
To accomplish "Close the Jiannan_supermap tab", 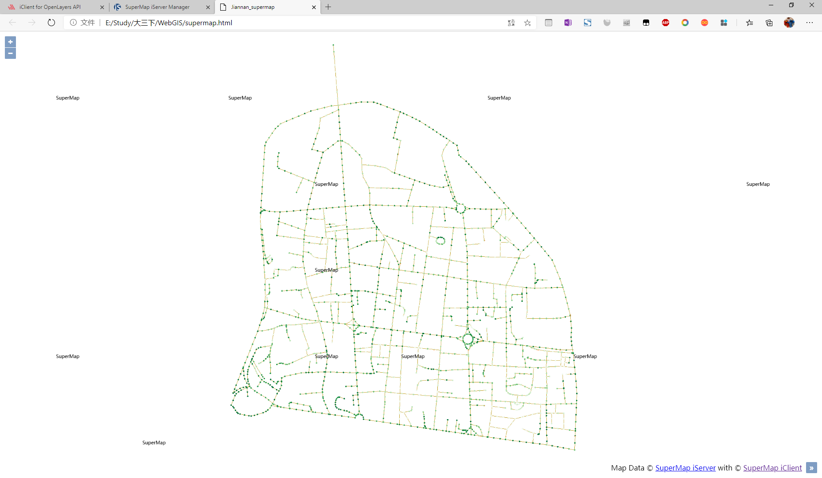I will click(314, 7).
